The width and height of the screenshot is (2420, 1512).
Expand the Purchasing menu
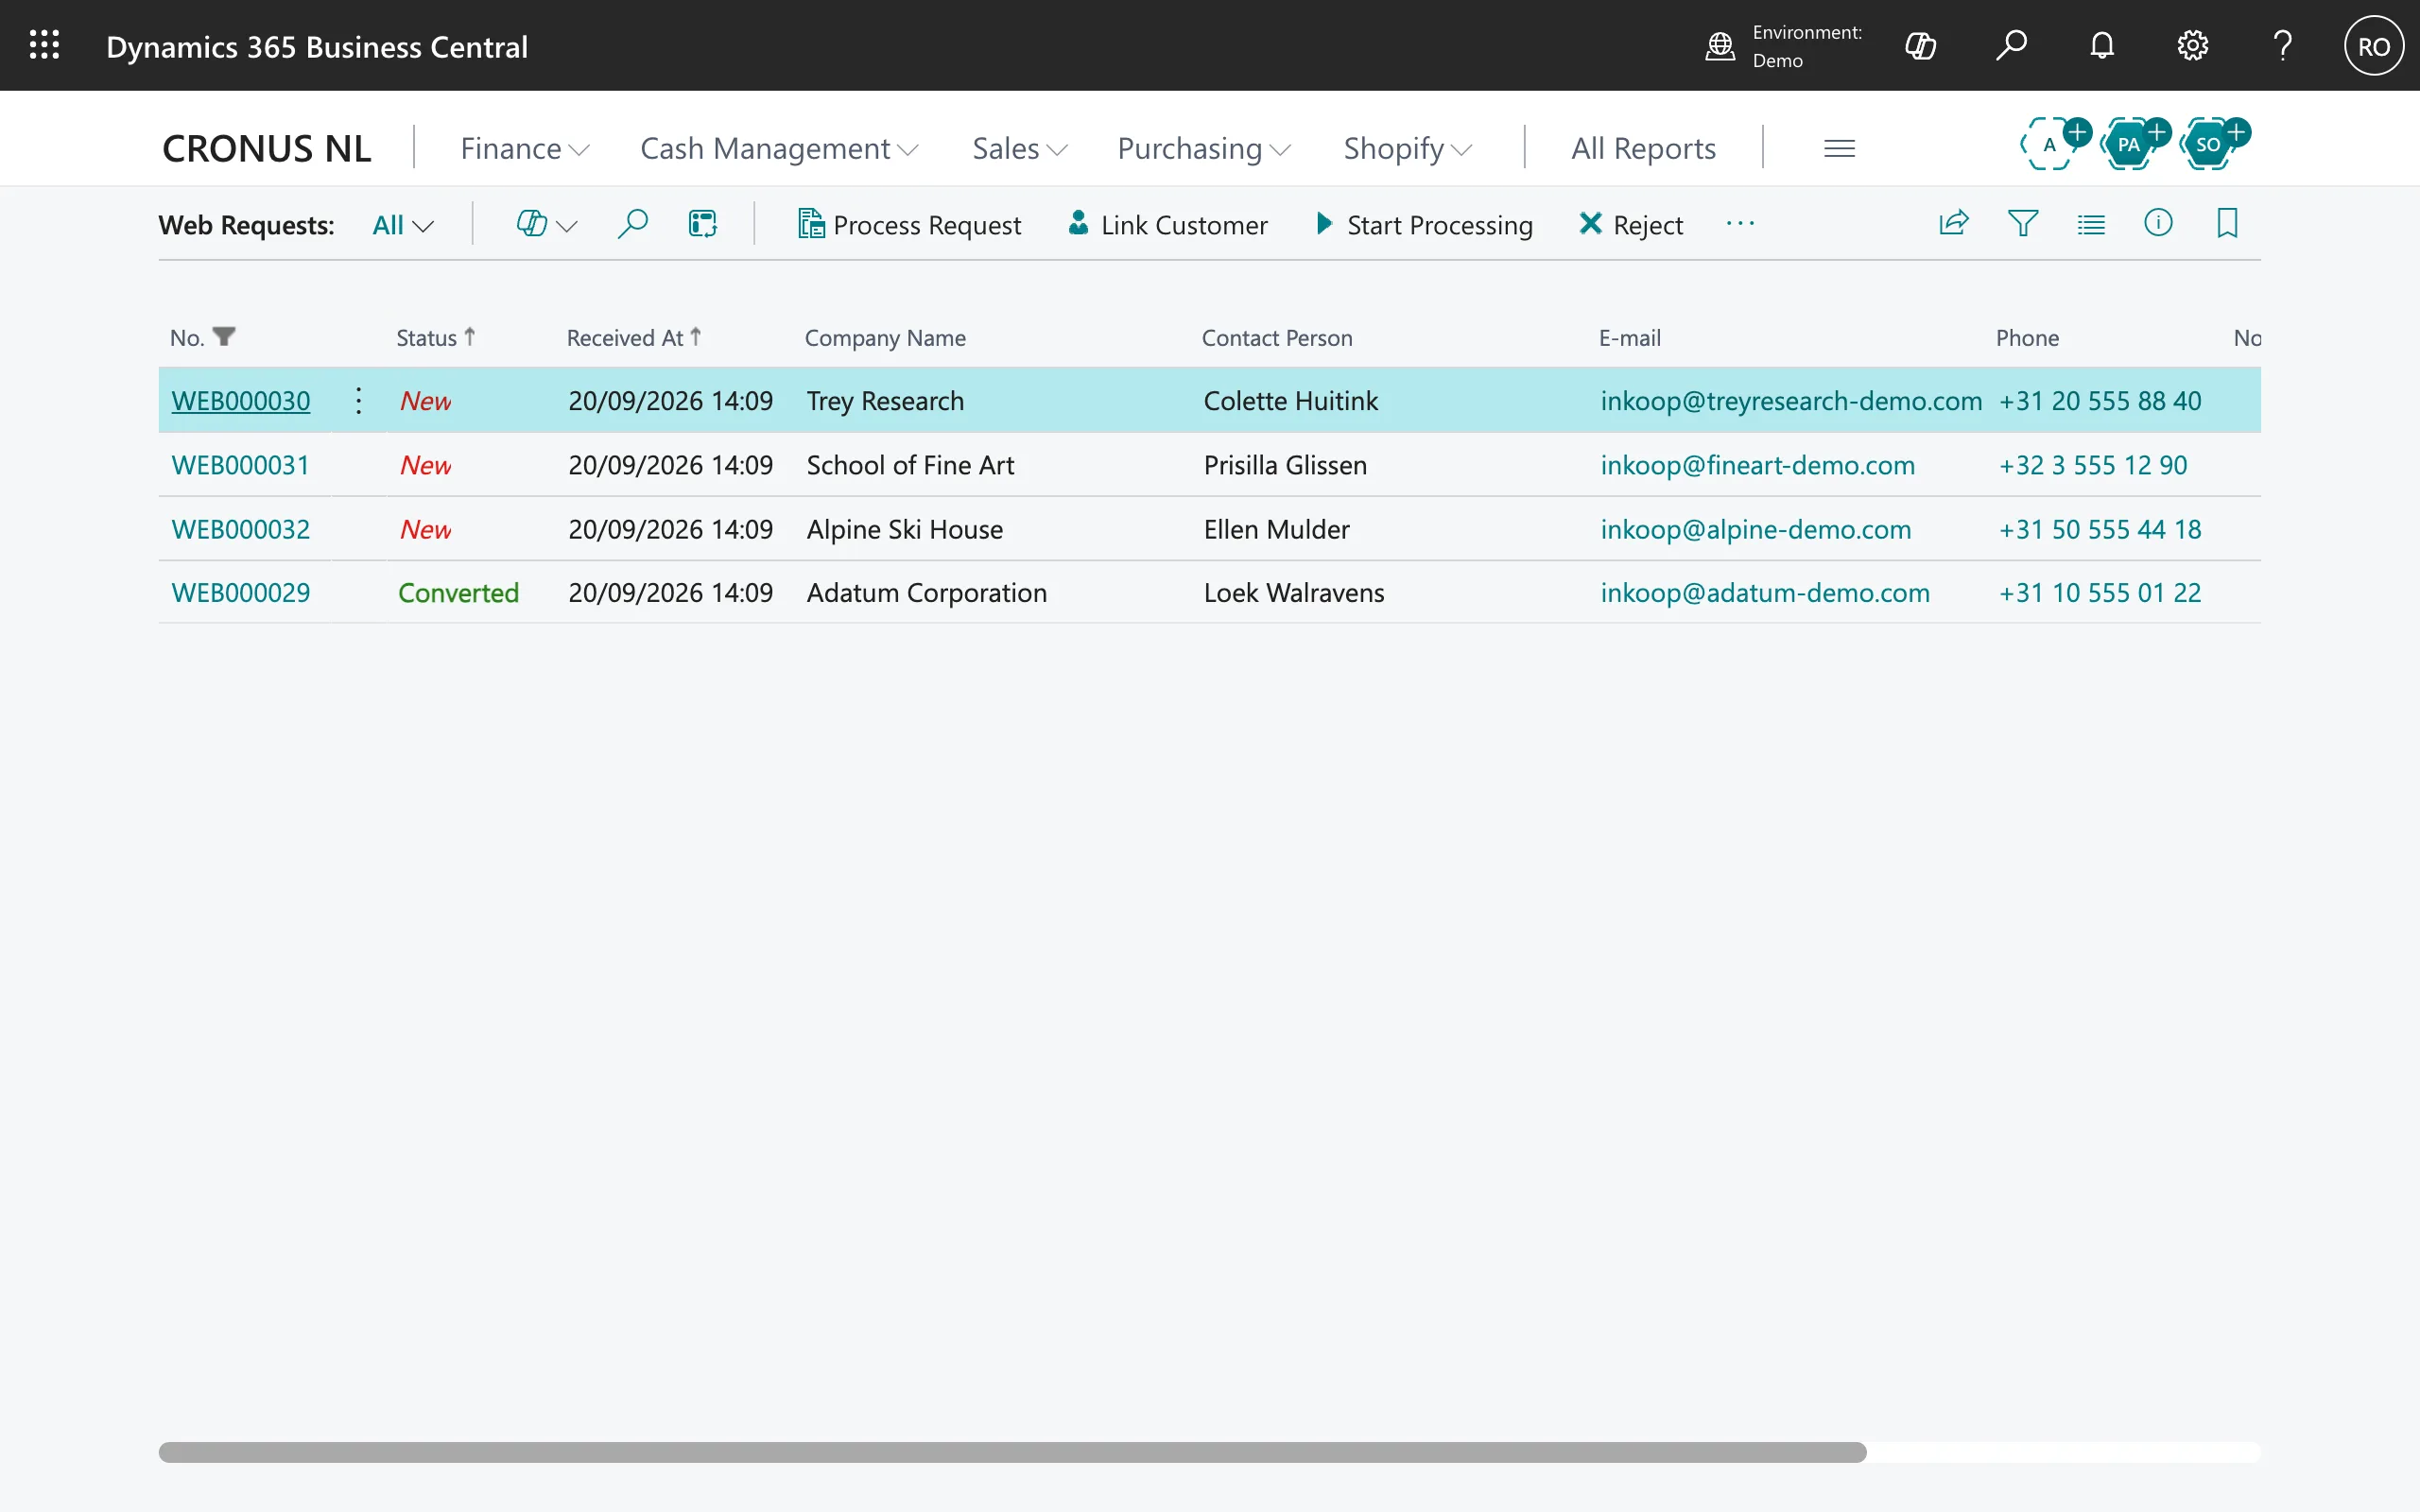coord(1205,149)
